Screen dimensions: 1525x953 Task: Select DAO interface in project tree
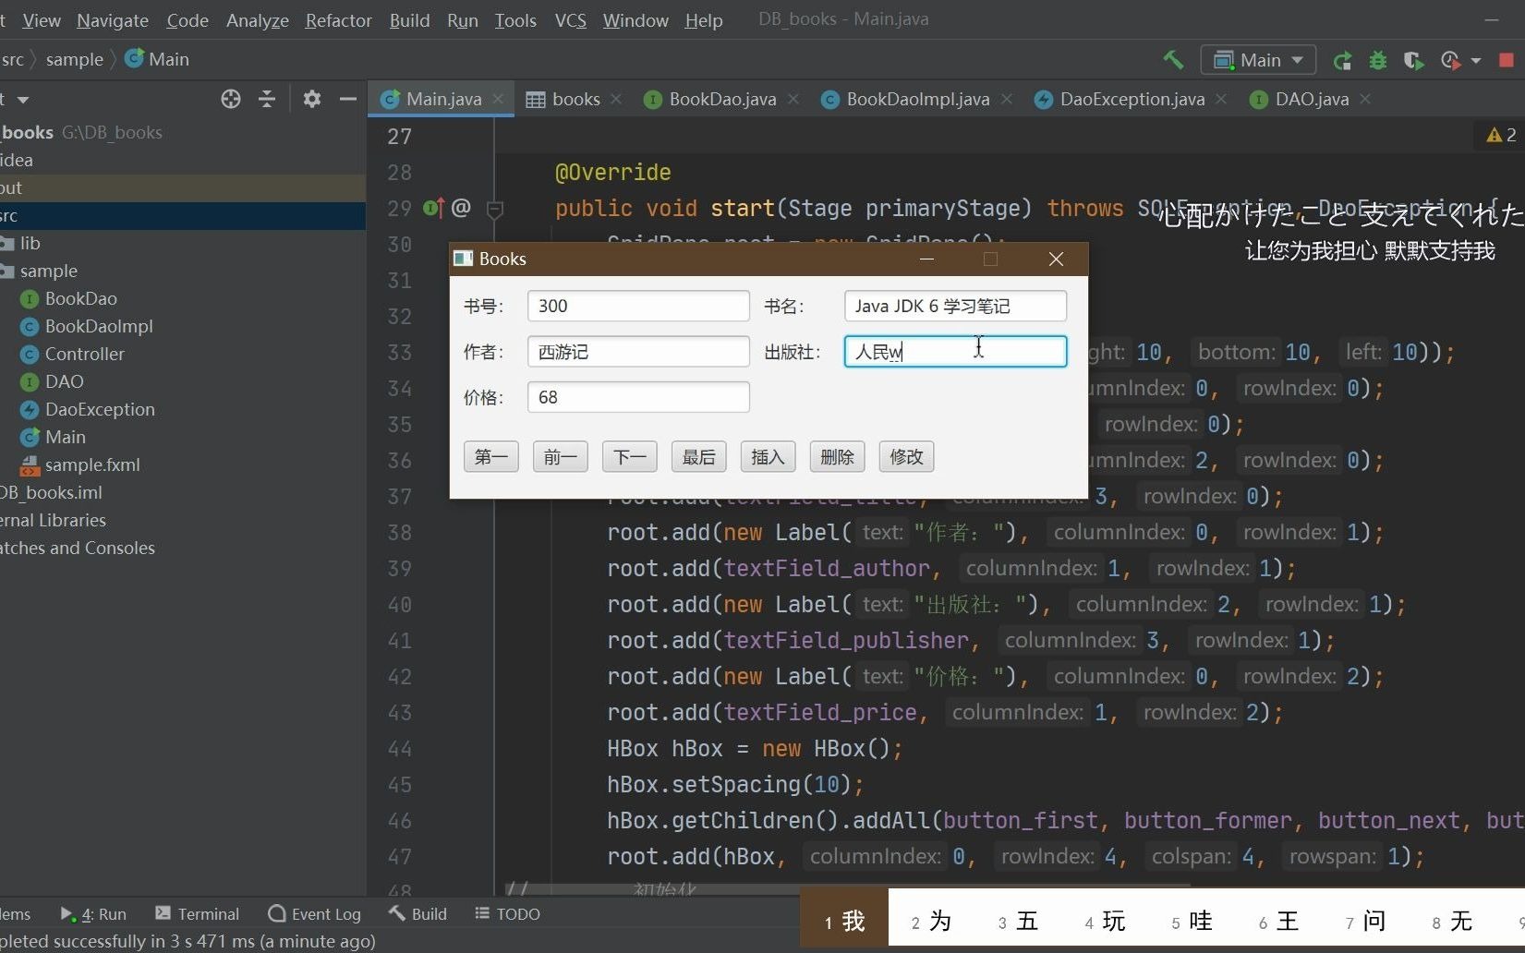click(64, 381)
